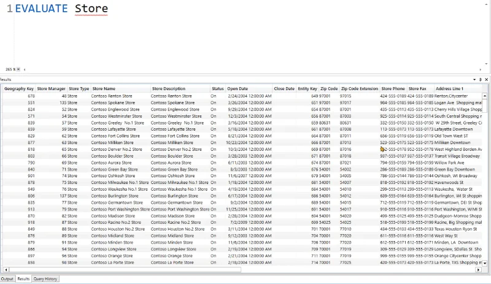Click the results grid right scroll arrow
Viewport: 491px width, 284px height.
click(x=478, y=269)
